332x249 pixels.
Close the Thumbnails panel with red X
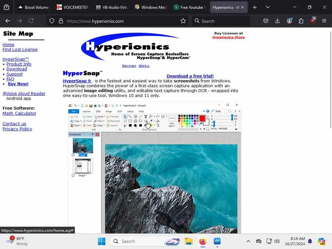(97, 135)
